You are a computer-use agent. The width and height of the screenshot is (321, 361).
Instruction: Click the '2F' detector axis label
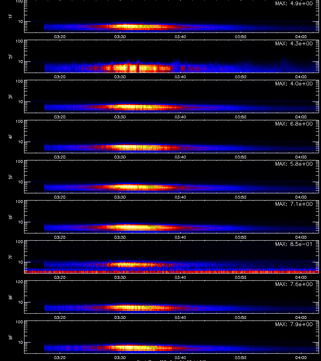point(10,57)
